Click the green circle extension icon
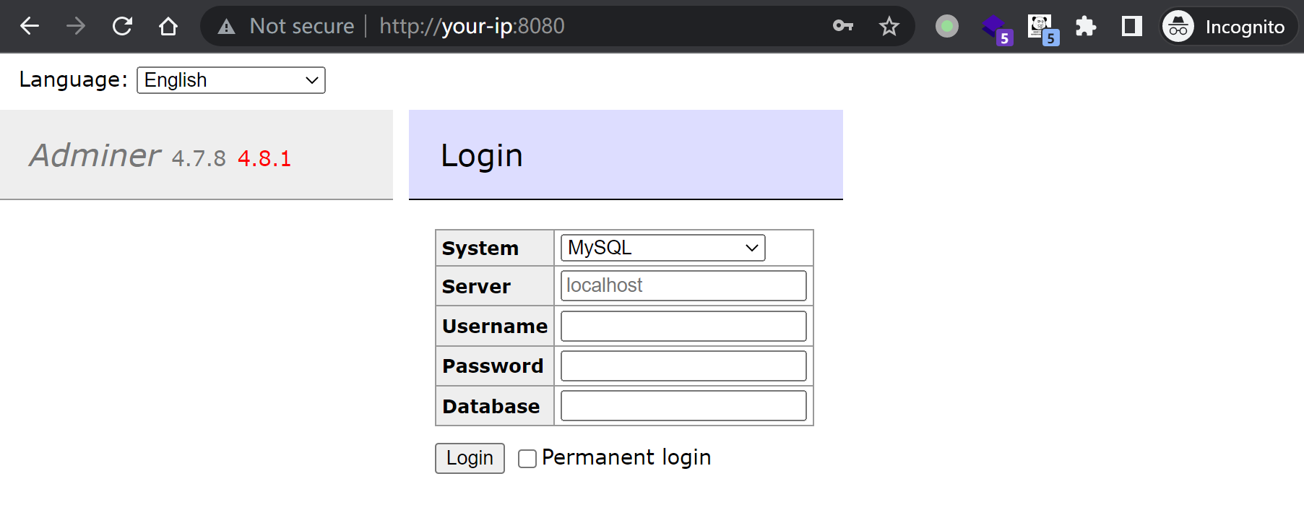This screenshot has width=1304, height=518. (946, 27)
